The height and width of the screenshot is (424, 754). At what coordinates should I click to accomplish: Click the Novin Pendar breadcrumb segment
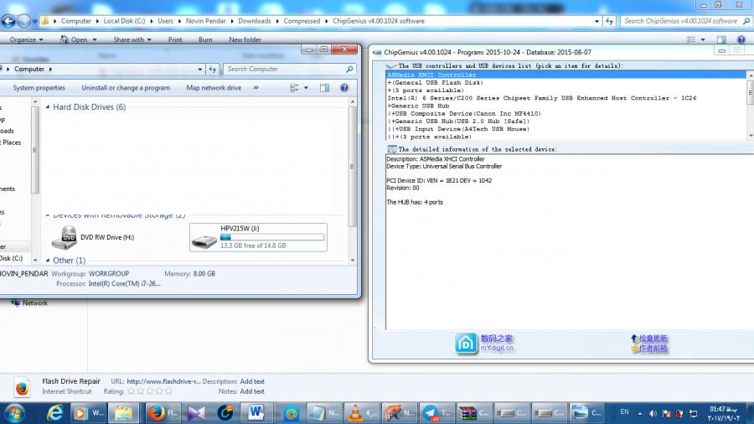coord(205,21)
